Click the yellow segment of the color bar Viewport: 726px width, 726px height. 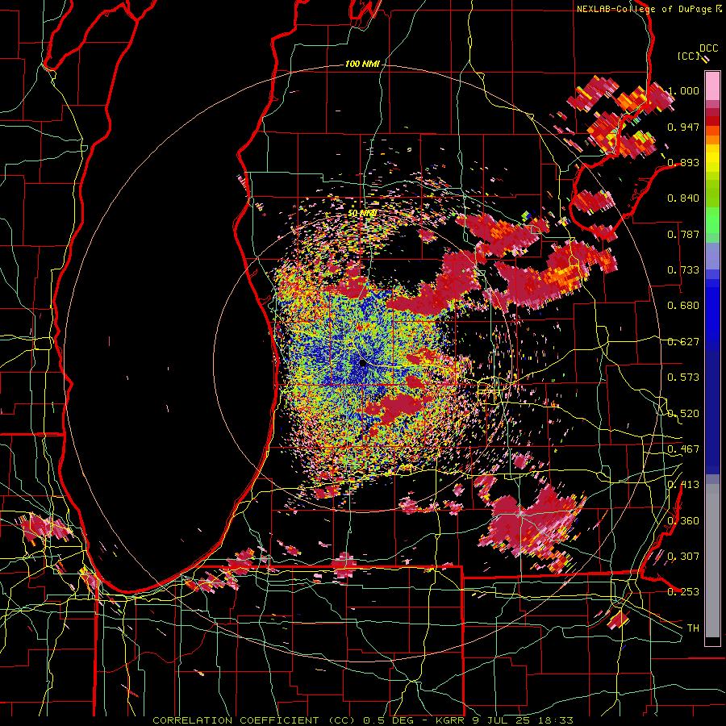712,159
